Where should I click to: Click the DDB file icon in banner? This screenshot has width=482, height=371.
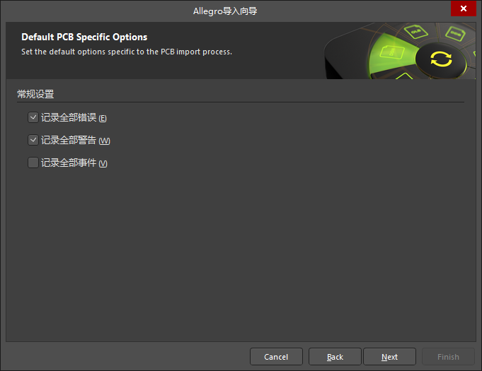click(457, 33)
